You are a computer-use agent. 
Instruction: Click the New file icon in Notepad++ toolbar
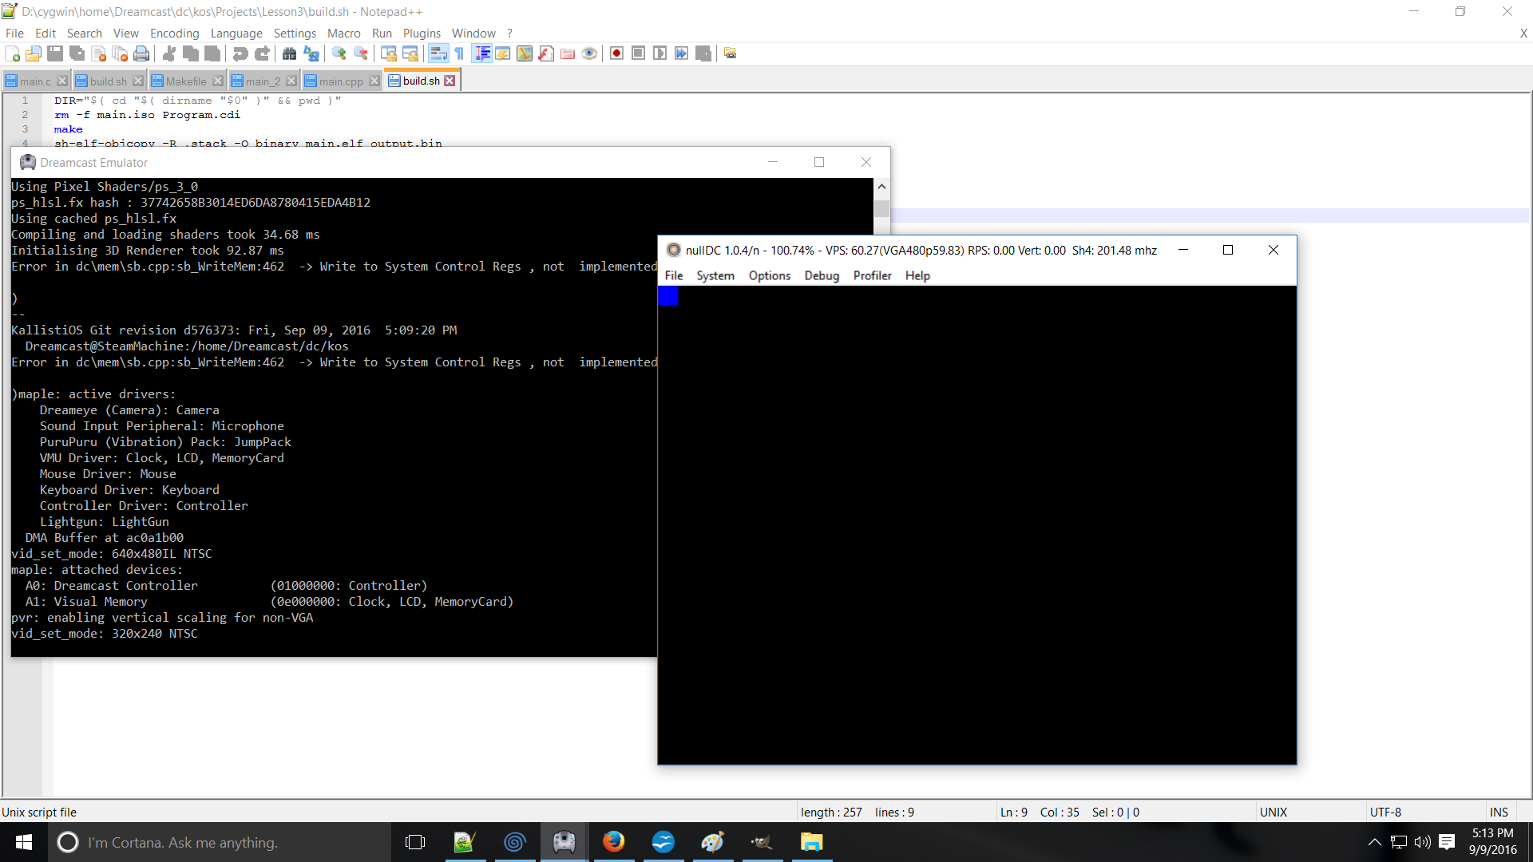coord(13,53)
